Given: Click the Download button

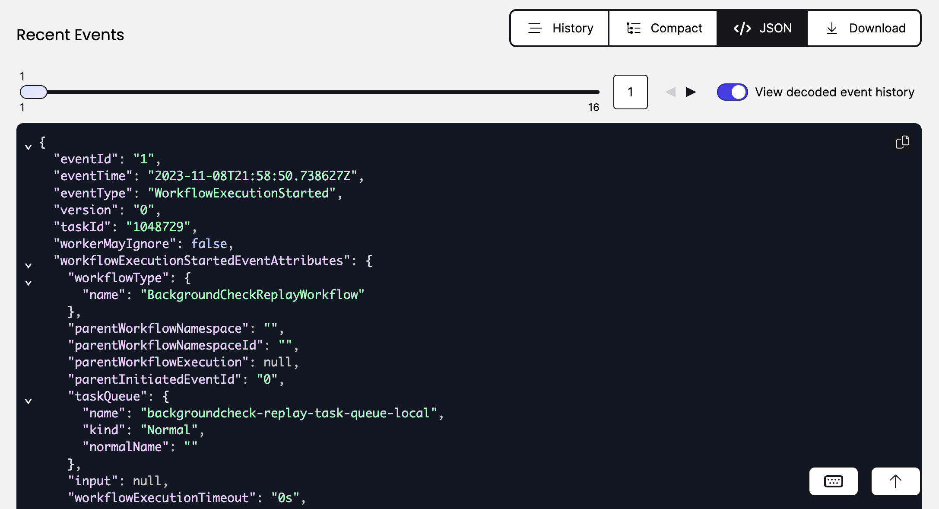Looking at the screenshot, I should 877,28.
